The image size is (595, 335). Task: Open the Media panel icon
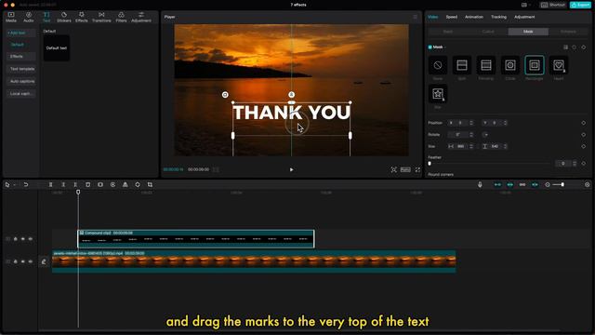coord(11,17)
